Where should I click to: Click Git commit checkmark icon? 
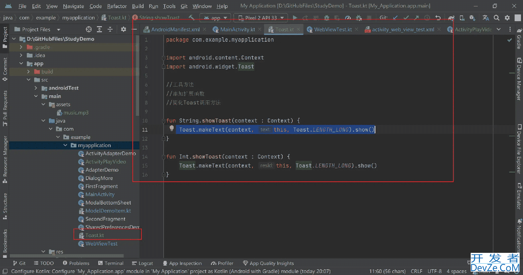[406, 18]
